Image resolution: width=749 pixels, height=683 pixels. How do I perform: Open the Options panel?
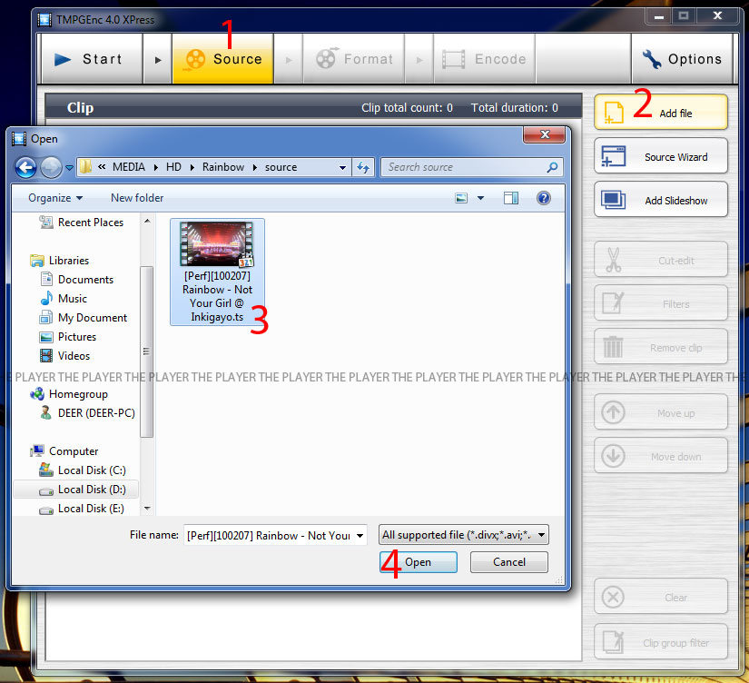point(682,59)
